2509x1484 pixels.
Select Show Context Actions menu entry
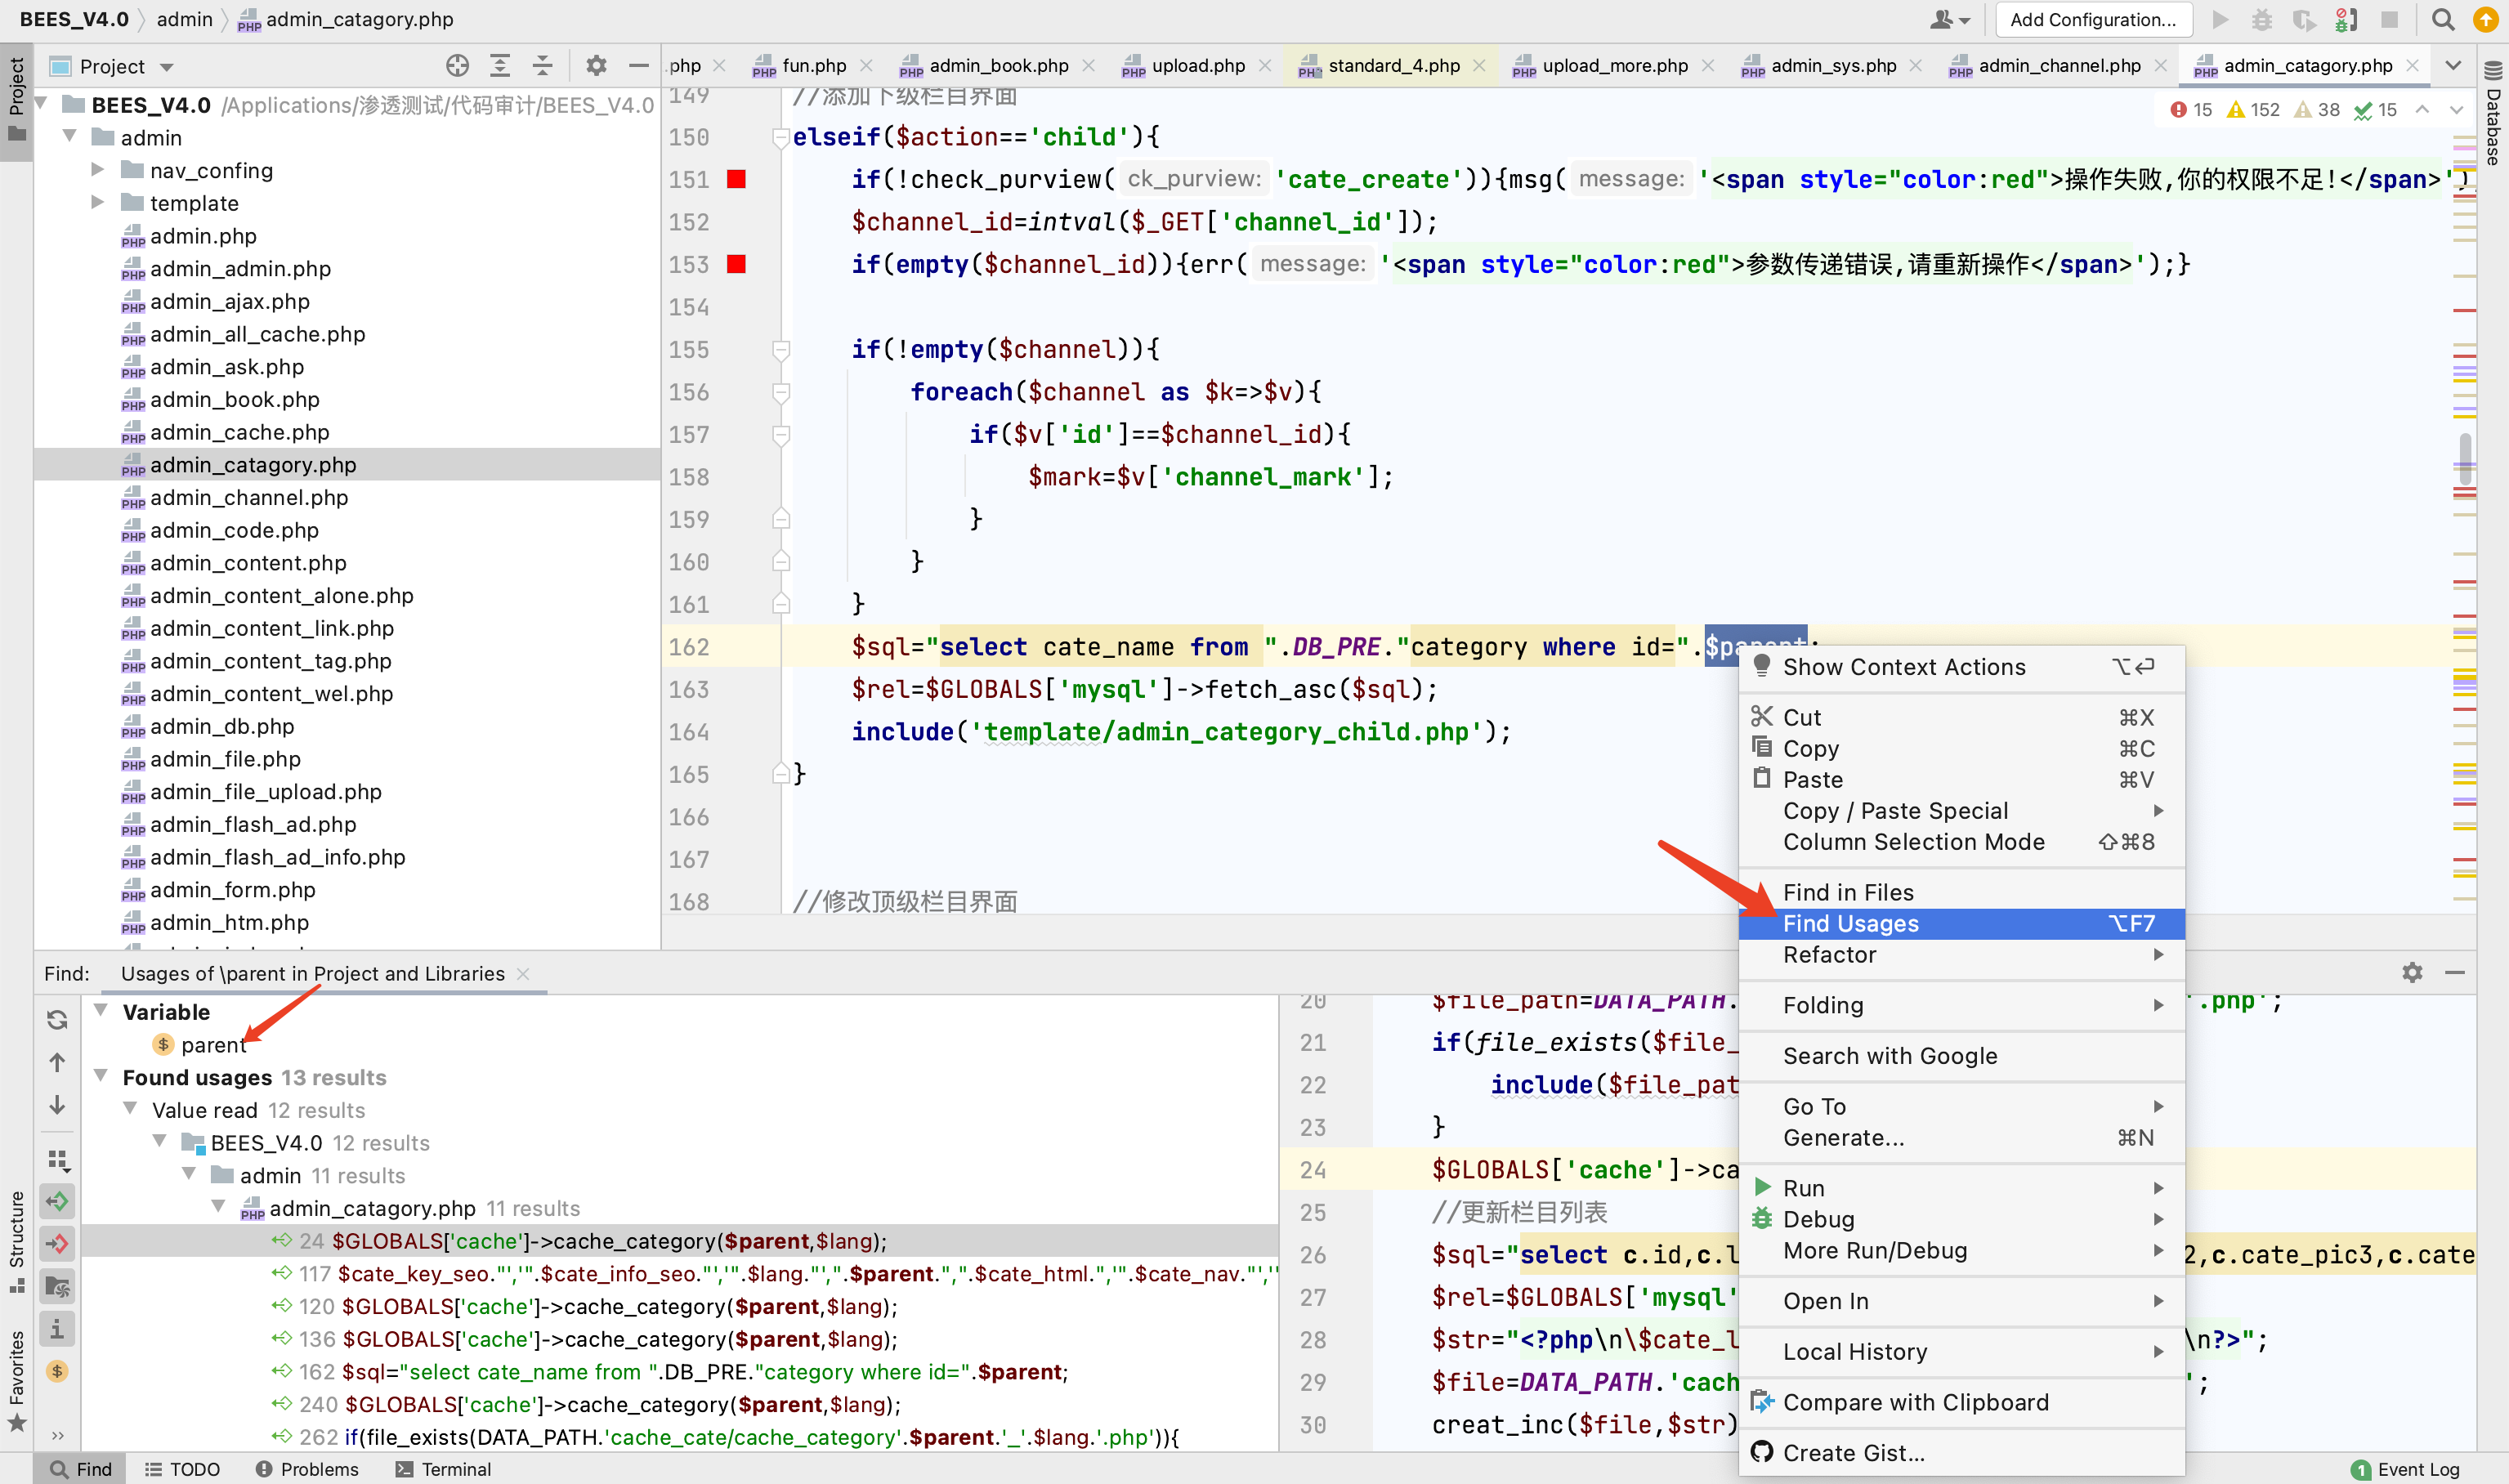(x=1961, y=667)
